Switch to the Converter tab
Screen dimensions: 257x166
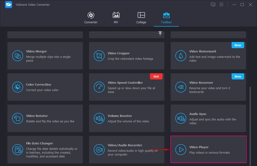(91, 18)
